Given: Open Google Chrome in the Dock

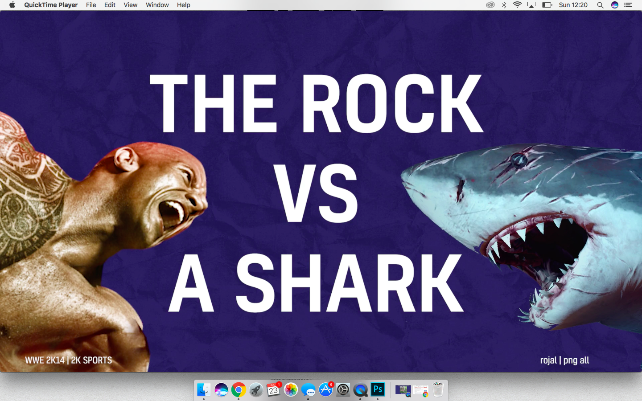Looking at the screenshot, I should point(239,390).
